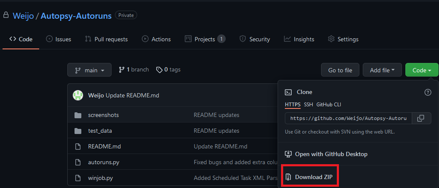439x188 pixels.
Task: Open the Autopsy-Autoruns repository link
Action: 76,16
